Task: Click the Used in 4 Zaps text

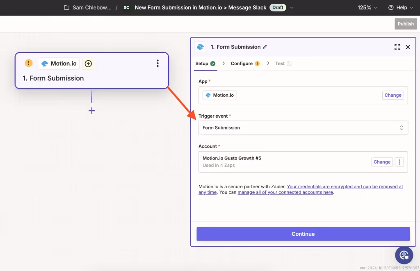Action: 219,166
